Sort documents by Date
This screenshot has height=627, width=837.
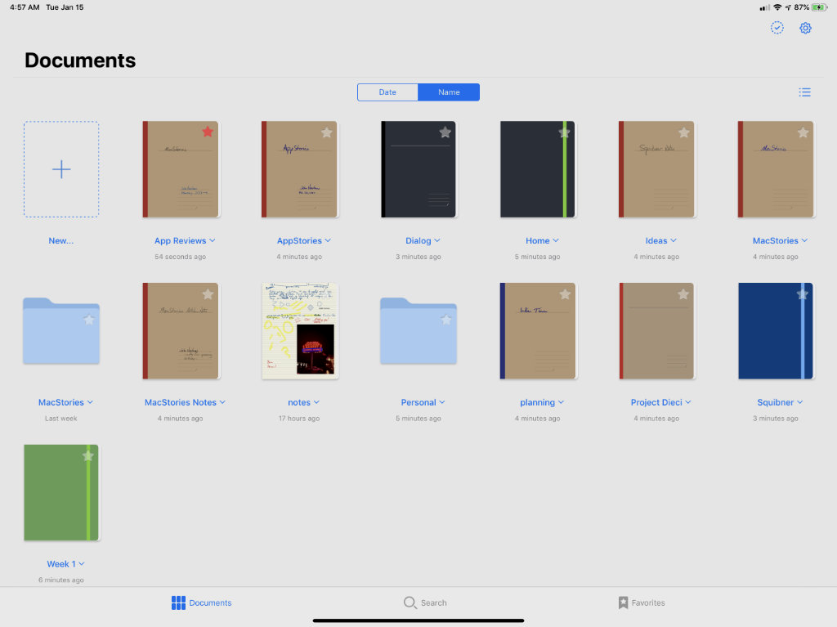tap(387, 92)
